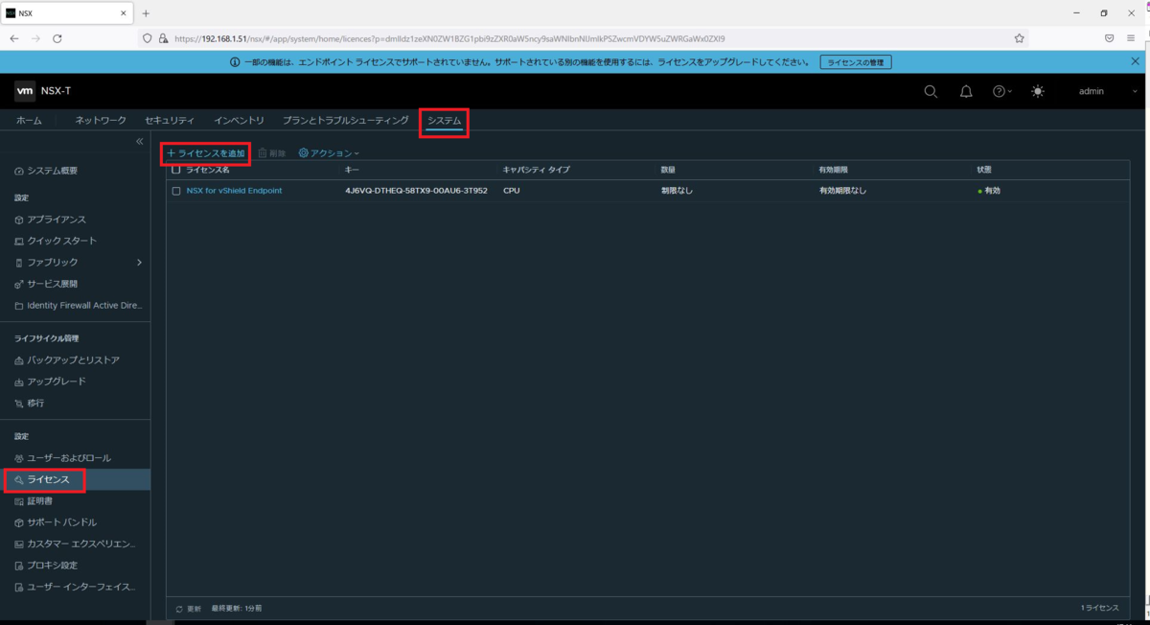Image resolution: width=1150 pixels, height=625 pixels.
Task: Click browser forward arrow
Action: [x=36, y=38]
